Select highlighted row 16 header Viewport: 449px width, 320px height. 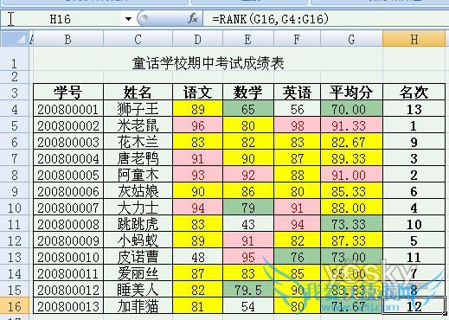15,306
